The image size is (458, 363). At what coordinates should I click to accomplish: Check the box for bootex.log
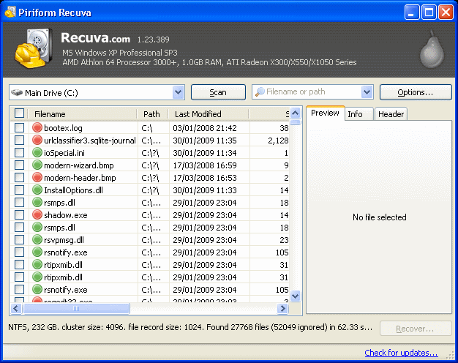pyautogui.click(x=19, y=128)
